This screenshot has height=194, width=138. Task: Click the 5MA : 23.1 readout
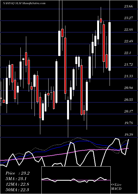click(x=16, y=179)
